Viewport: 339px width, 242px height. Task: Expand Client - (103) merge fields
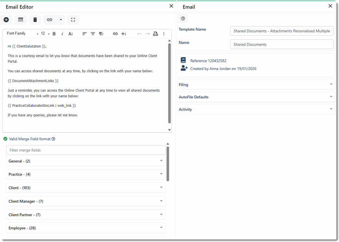click(x=86, y=188)
